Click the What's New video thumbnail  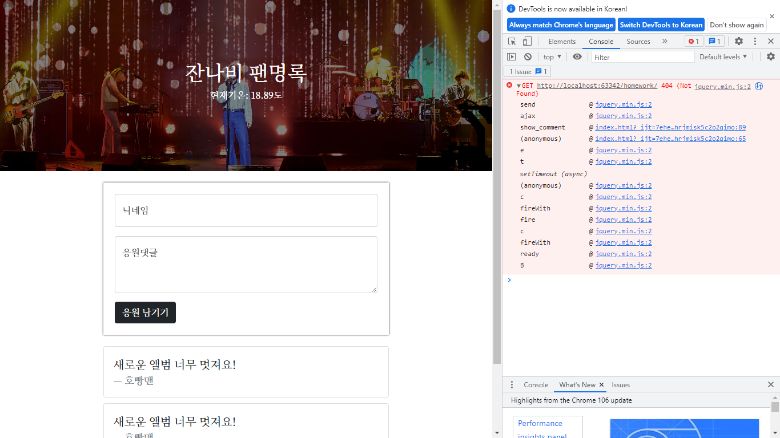tap(684, 428)
